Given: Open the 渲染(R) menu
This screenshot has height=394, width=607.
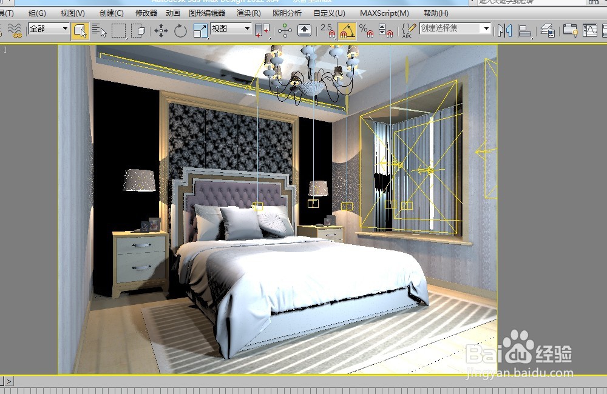Looking at the screenshot, I should tap(248, 13).
